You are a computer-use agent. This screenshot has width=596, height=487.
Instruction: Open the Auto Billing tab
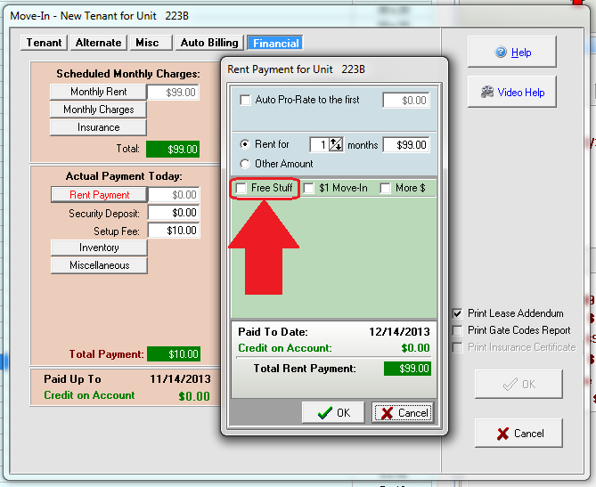click(x=209, y=43)
